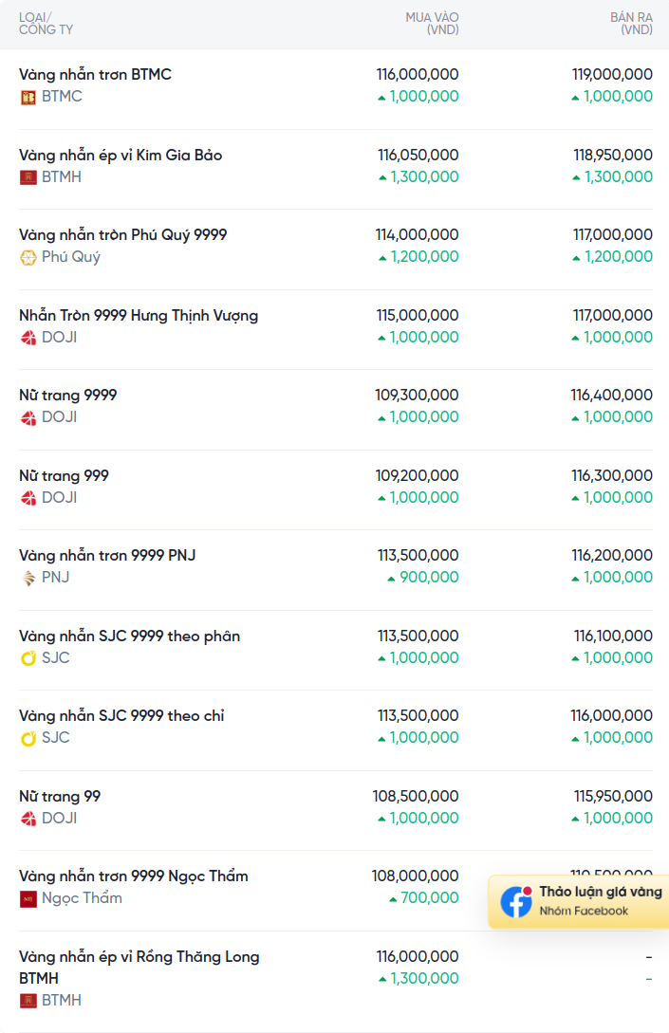Click the Facebook icon in discussion banner

[516, 901]
